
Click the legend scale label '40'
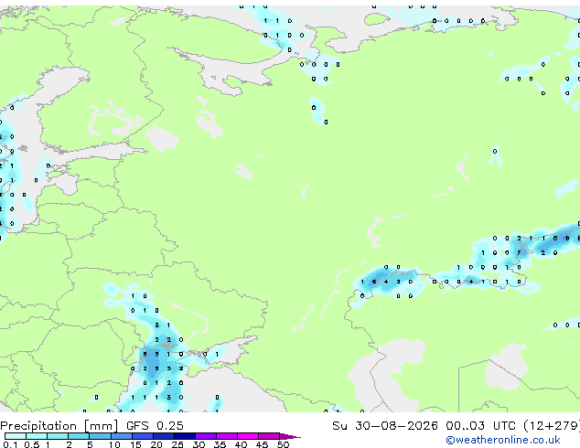click(241, 444)
